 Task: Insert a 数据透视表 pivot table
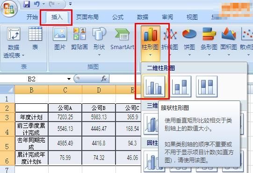tap(14, 43)
